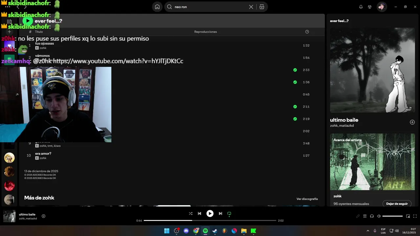Open Chrome from the taskbar
This screenshot has height=236, width=420.
pos(196,231)
